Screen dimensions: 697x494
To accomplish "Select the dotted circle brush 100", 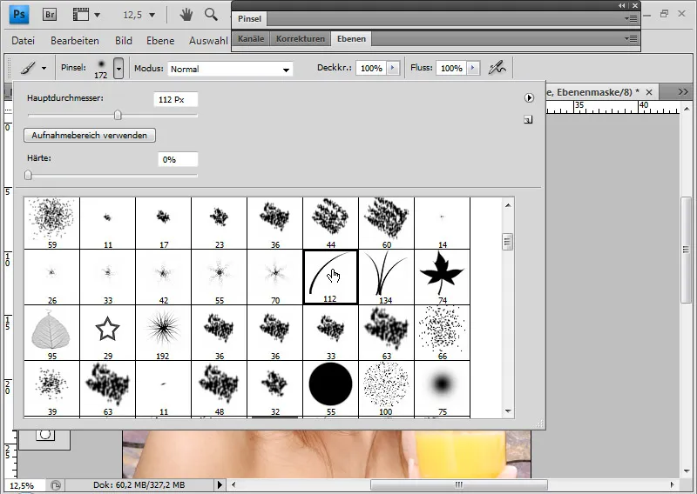I will click(386, 389).
